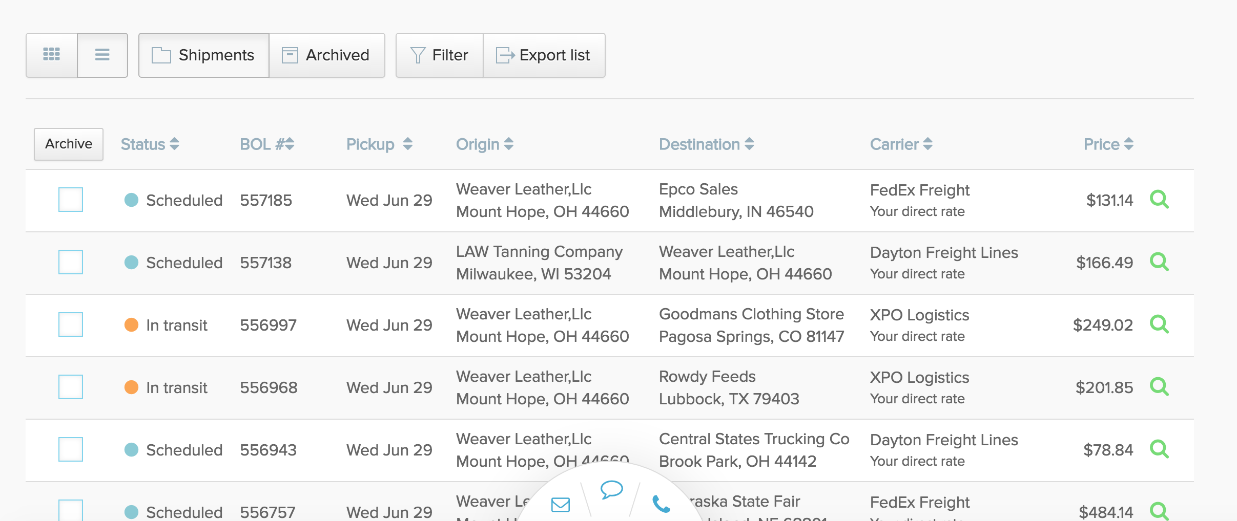This screenshot has height=521, width=1237.
Task: Click price $78.84
Action: pos(1108,450)
